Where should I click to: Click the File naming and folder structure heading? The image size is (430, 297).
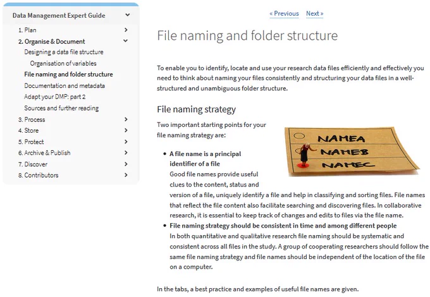coord(247,35)
